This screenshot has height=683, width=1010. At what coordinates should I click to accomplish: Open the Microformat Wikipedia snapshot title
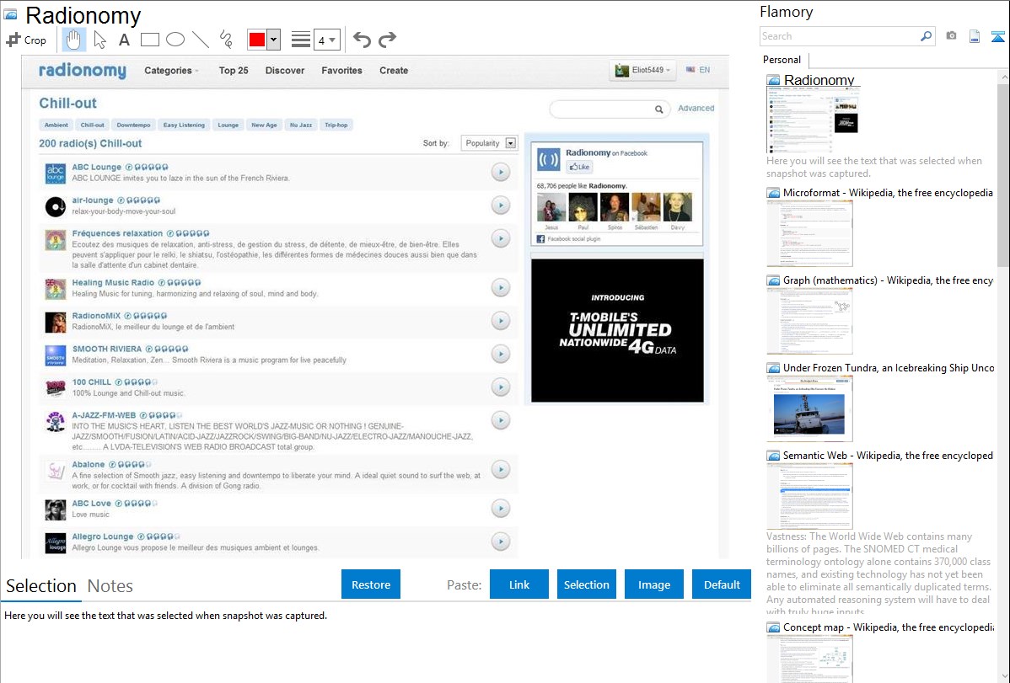pyautogui.click(x=888, y=193)
